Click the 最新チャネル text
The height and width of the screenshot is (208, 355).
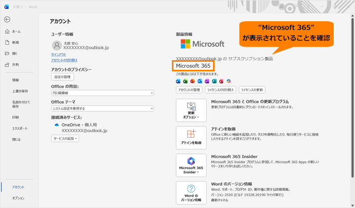tap(220, 200)
